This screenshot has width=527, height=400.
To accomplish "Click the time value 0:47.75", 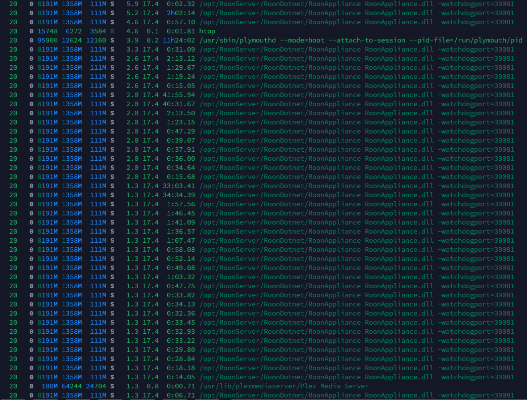I will 181,286.
